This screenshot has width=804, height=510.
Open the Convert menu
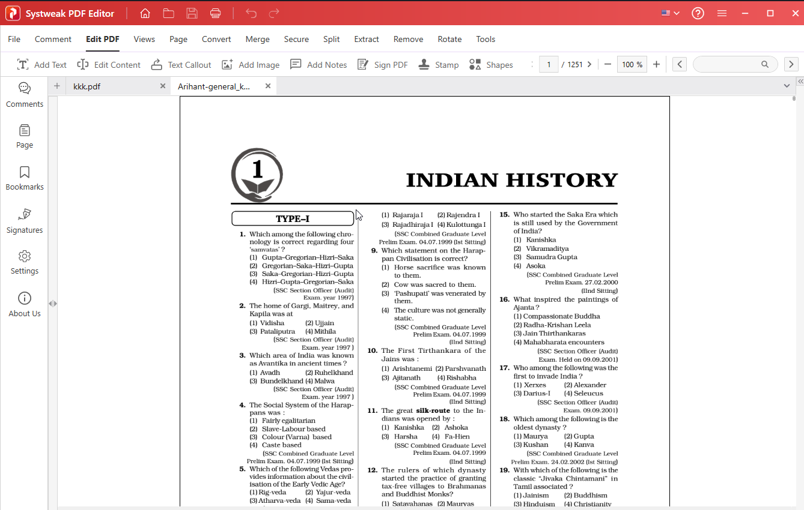216,39
